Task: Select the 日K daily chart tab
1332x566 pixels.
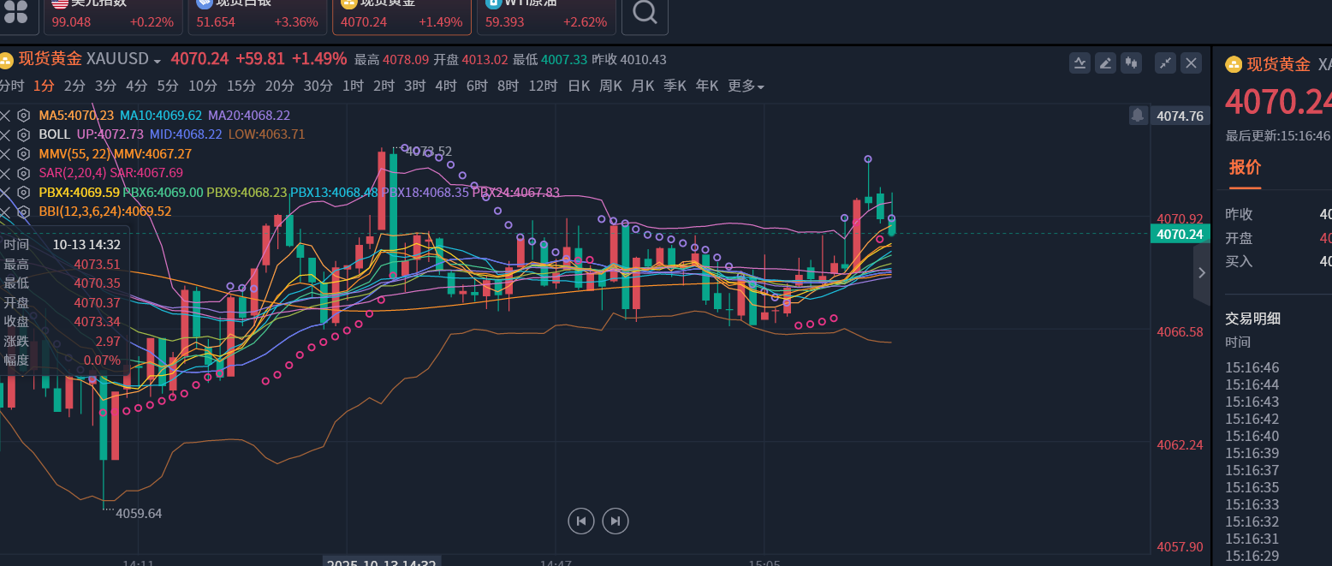Action: [579, 86]
